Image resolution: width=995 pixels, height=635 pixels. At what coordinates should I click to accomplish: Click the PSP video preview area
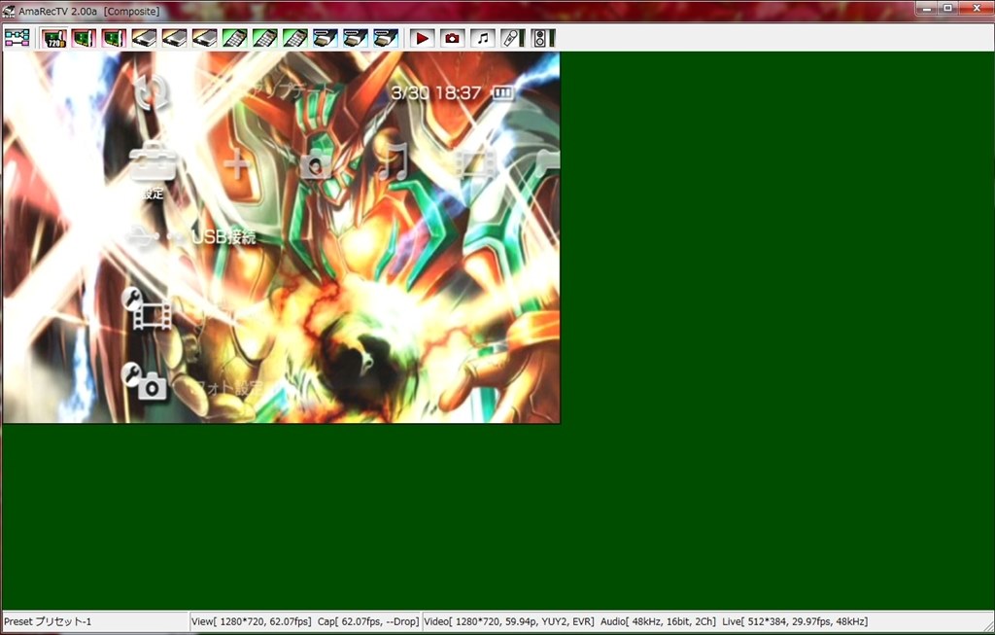(x=281, y=237)
